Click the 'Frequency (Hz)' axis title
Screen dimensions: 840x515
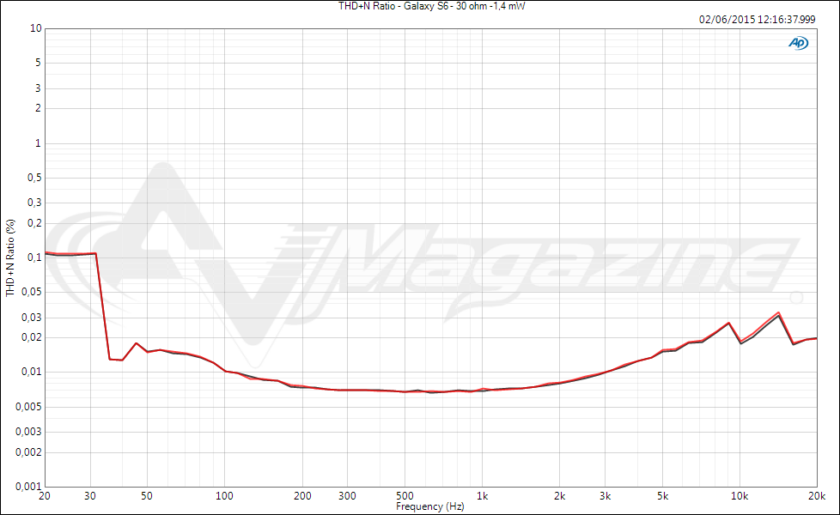429,506
